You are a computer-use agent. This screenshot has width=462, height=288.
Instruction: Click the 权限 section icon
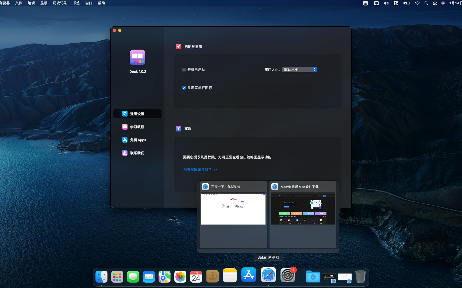tap(178, 129)
